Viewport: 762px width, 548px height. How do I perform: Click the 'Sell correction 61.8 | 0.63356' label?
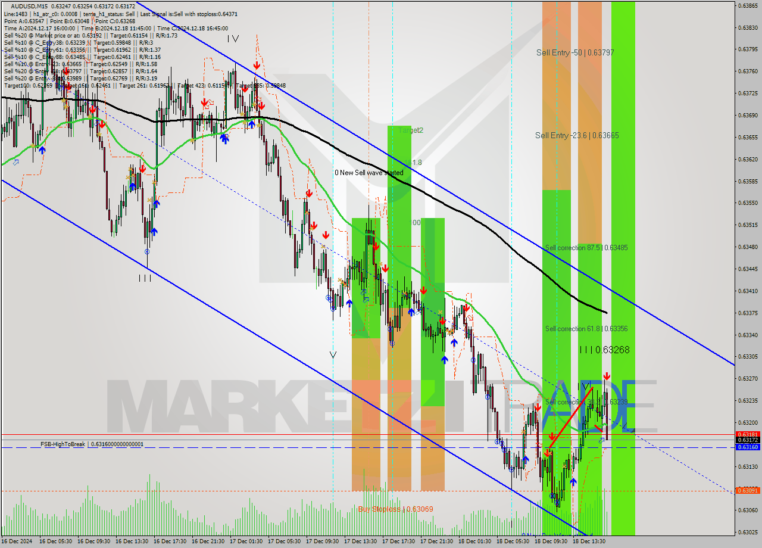tap(586, 328)
